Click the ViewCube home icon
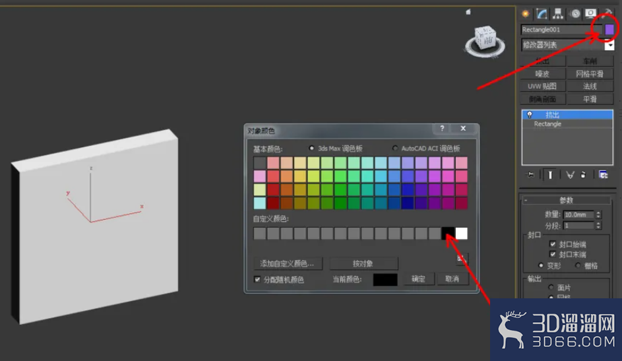The height and width of the screenshot is (361, 622). pos(468,13)
